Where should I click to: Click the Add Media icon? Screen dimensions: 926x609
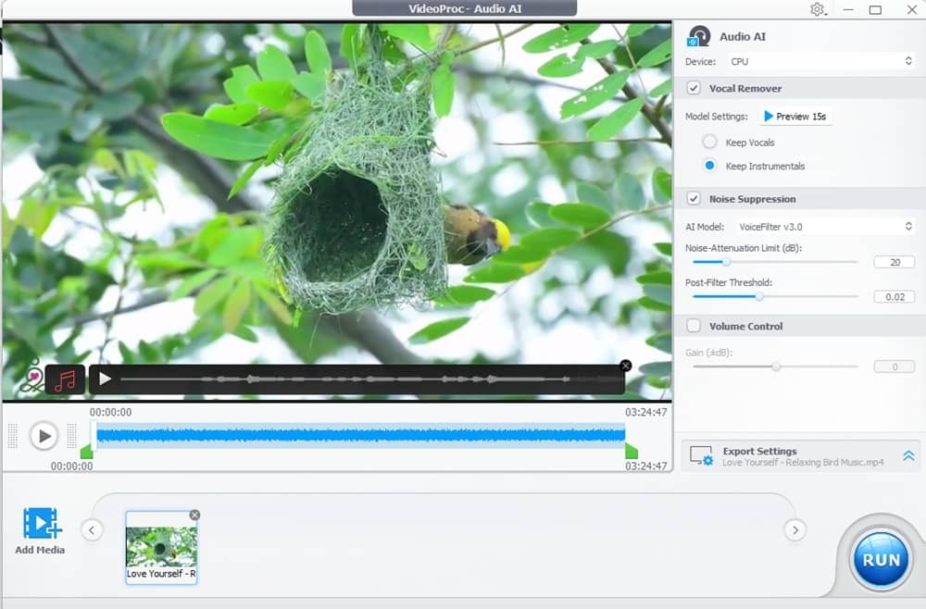pyautogui.click(x=38, y=526)
